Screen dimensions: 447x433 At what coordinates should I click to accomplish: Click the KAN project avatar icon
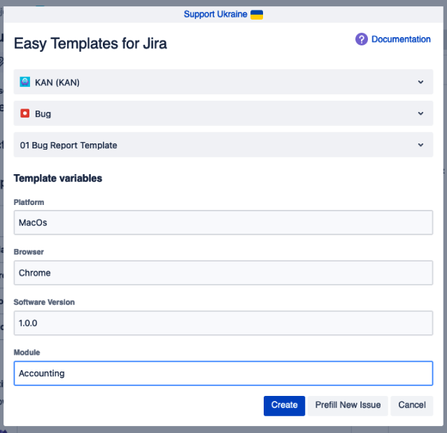coord(25,82)
